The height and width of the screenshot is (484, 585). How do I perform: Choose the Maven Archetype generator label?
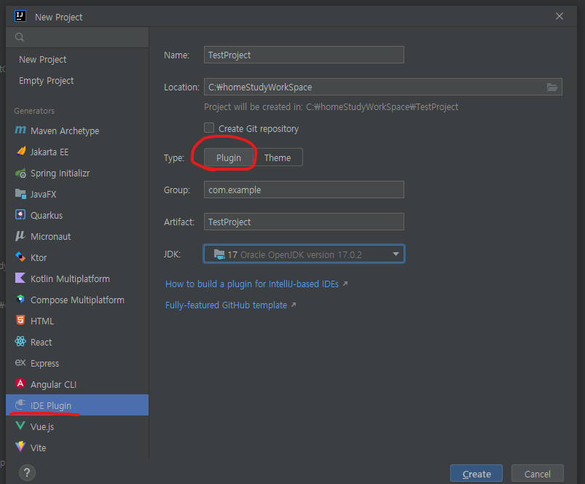tap(65, 131)
